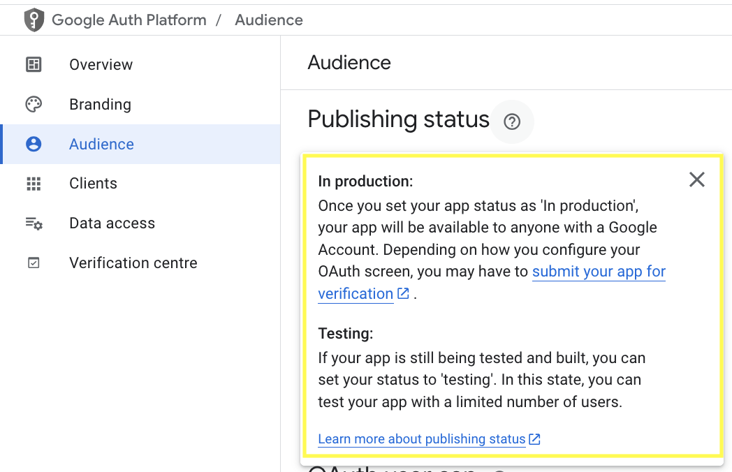
Task: Open Learn more about publishing status link
Action: (422, 439)
